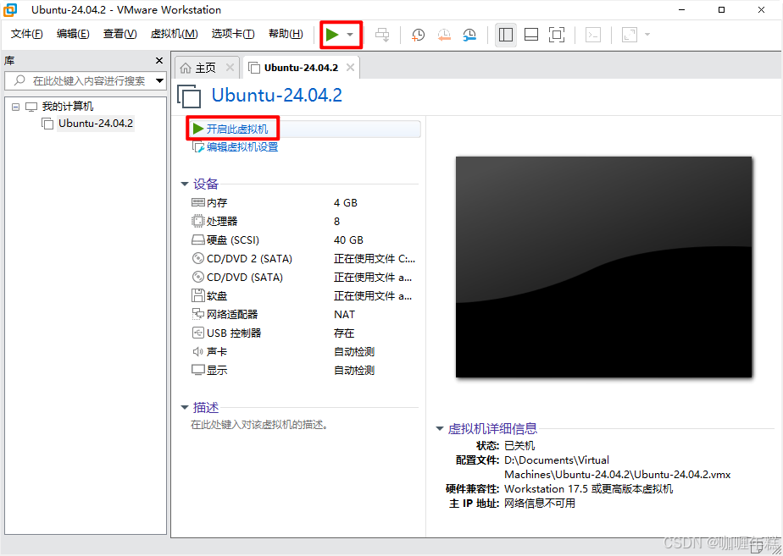This screenshot has width=783, height=556.
Task: Click the 声卡 sound card row
Action: pyautogui.click(x=303, y=351)
